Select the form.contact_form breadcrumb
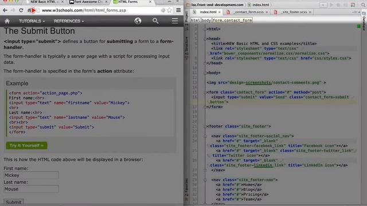Viewport: 367px width, 206px height. [232, 21]
